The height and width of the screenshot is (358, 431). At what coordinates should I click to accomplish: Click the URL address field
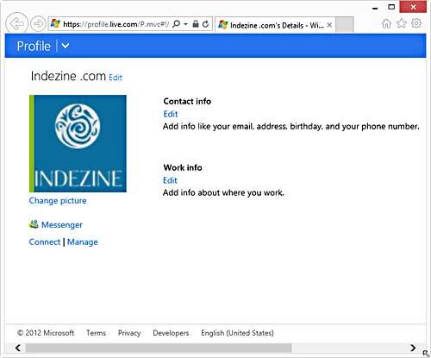click(116, 24)
